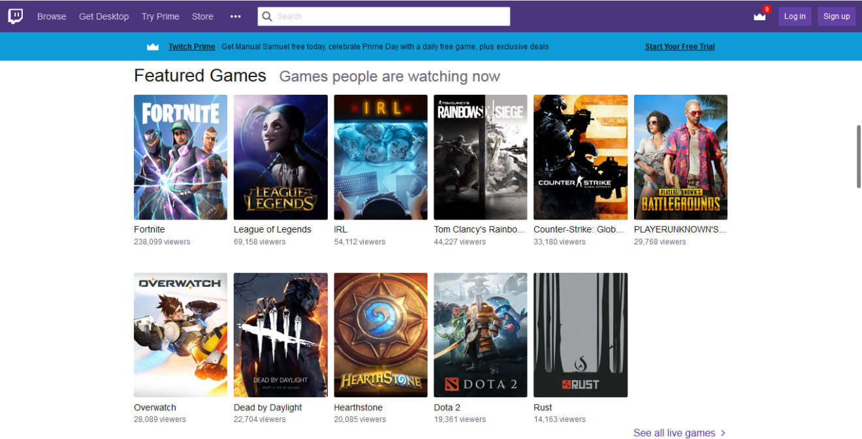Image resolution: width=862 pixels, height=439 pixels.
Task: Open the Store navigation item
Action: tap(202, 16)
